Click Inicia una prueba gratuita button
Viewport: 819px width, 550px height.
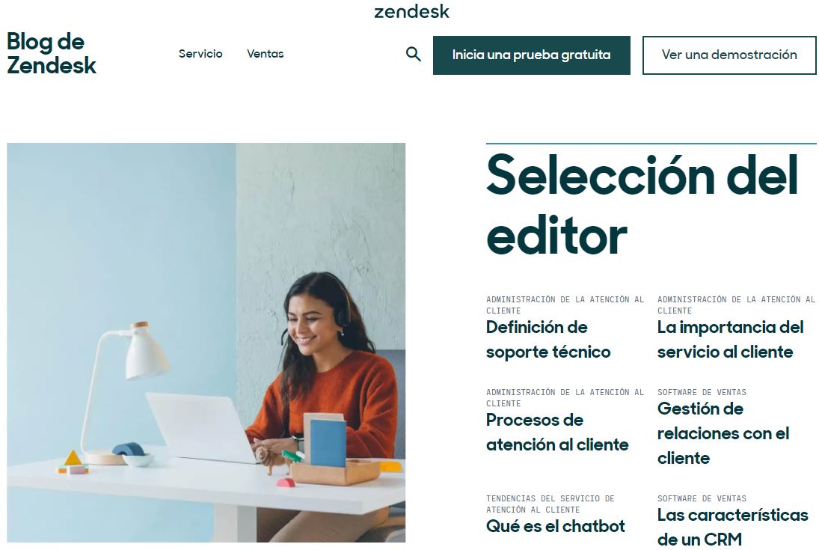point(531,55)
